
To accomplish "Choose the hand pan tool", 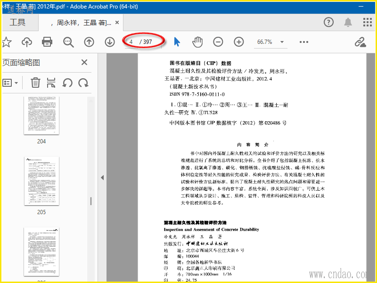I will tap(197, 42).
